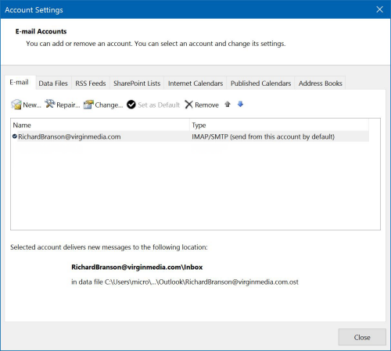This screenshot has height=351, width=391.
Task: Click the Account Settings window title
Action: 34,10
